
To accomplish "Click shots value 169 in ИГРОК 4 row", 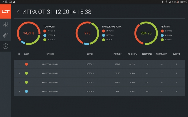I will click(x=147, y=92).
